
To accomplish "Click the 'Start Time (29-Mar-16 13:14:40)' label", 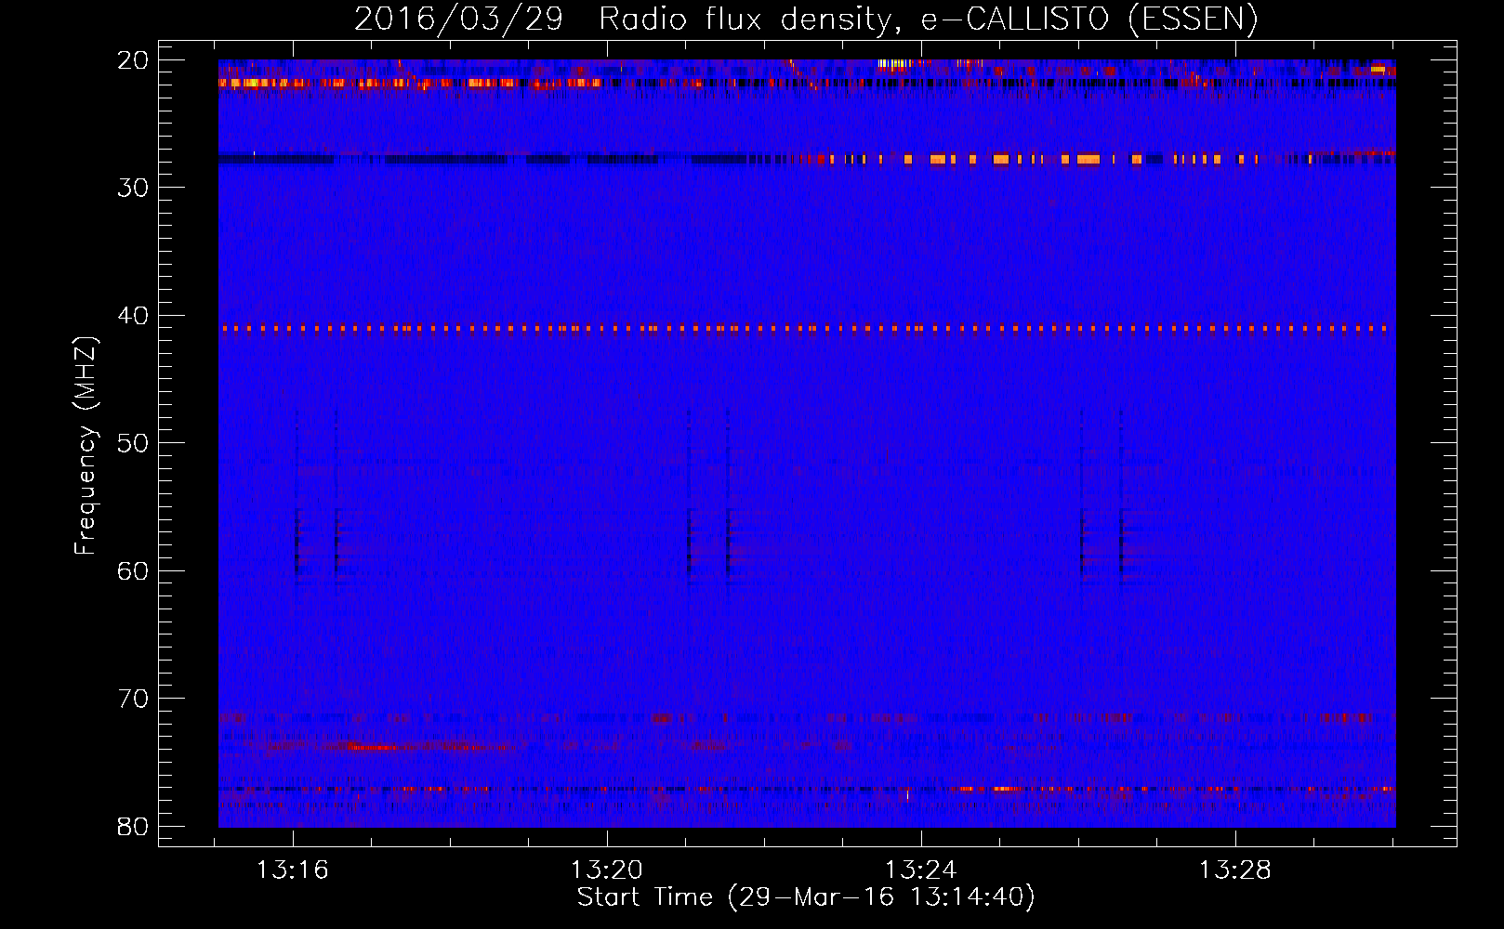I will [x=806, y=897].
